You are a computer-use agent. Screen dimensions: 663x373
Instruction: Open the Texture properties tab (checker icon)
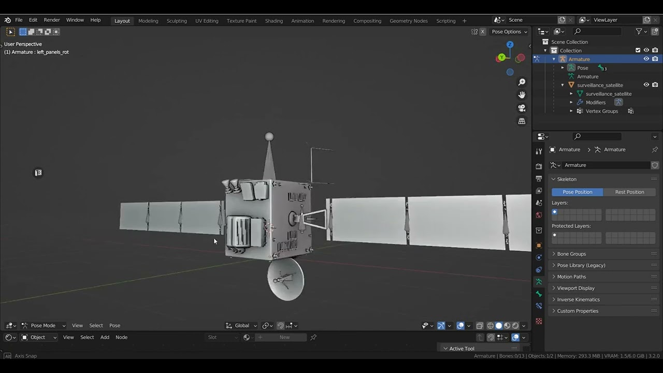539,321
